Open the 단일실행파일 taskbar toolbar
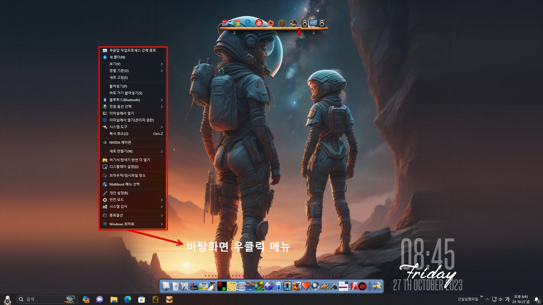The height and width of the screenshot is (305, 543). pos(468,299)
